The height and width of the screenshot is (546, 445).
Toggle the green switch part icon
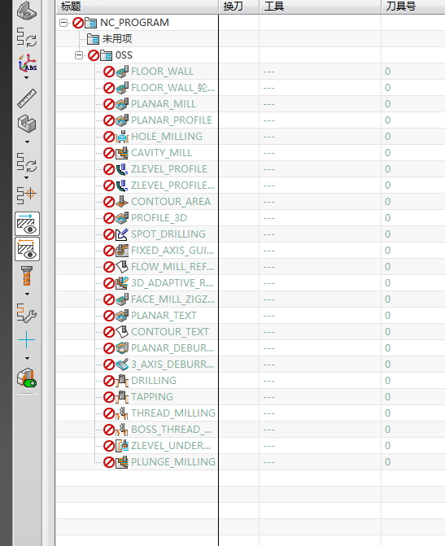click(27, 378)
